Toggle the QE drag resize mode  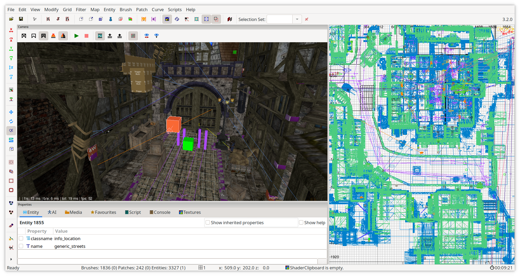coord(11,130)
